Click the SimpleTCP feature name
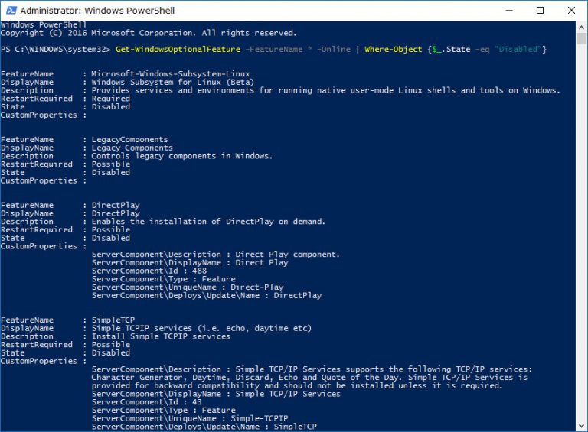 click(113, 320)
